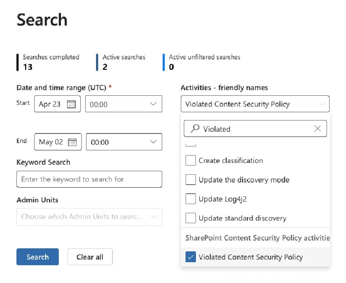Image resolution: width=346 pixels, height=283 pixels.
Task: Open the Start time dropdown
Action: pos(152,104)
